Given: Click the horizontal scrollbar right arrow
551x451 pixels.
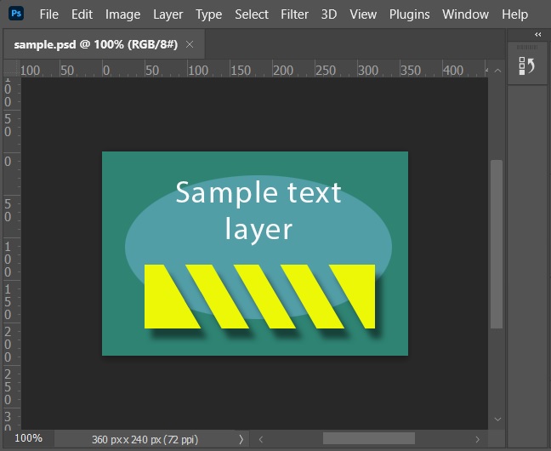Looking at the screenshot, I should [x=478, y=438].
